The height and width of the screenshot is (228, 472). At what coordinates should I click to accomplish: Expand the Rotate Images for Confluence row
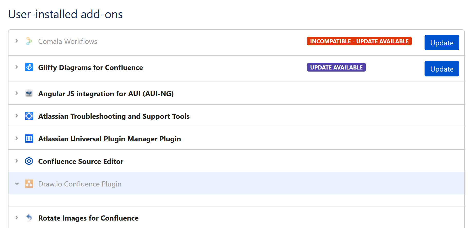point(17,218)
